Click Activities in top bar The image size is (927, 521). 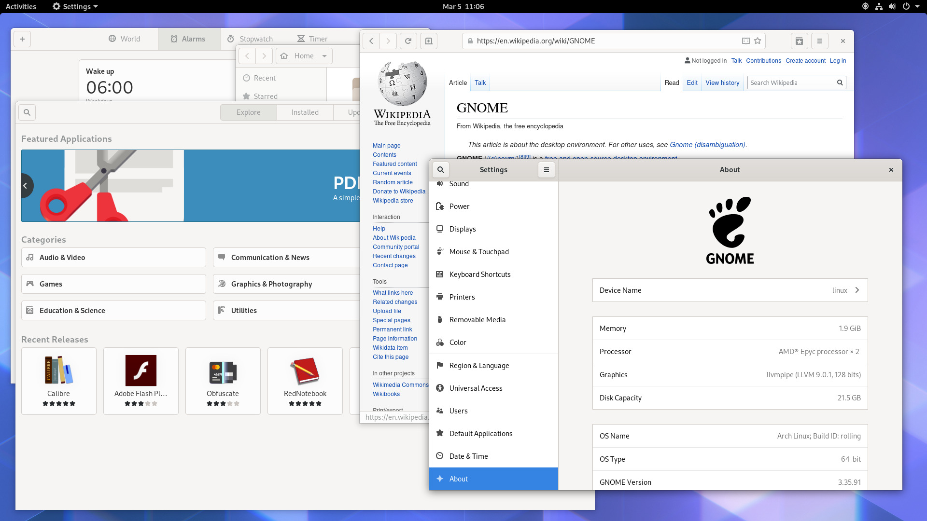(x=21, y=6)
